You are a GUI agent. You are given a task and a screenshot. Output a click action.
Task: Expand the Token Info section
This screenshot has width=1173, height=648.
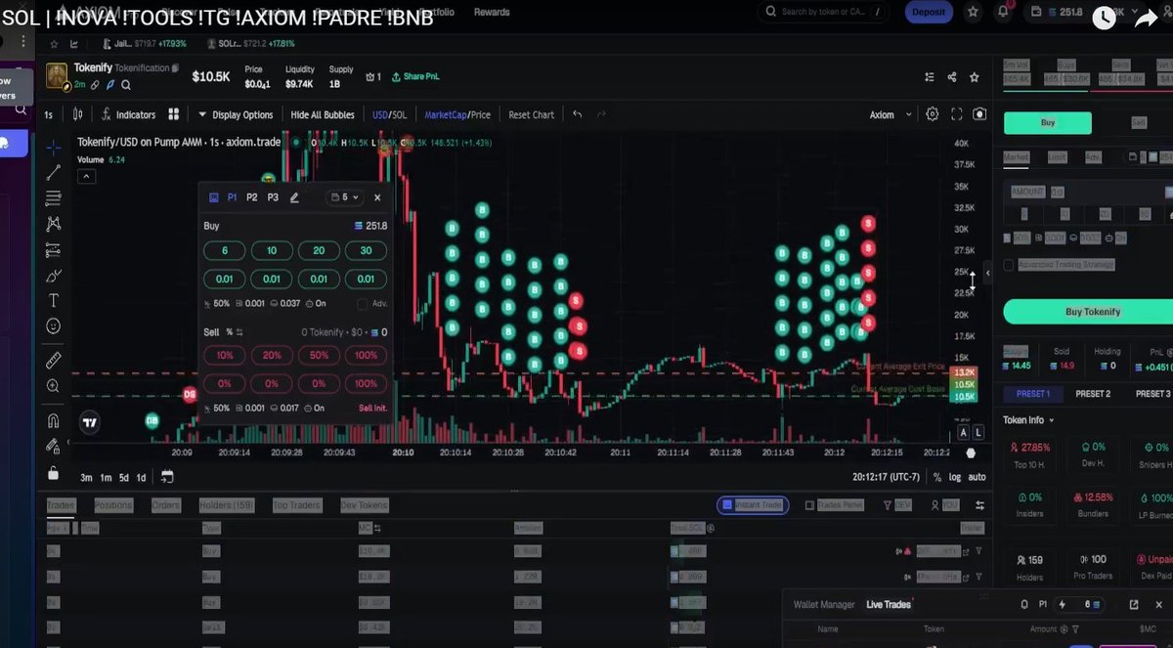click(1028, 420)
